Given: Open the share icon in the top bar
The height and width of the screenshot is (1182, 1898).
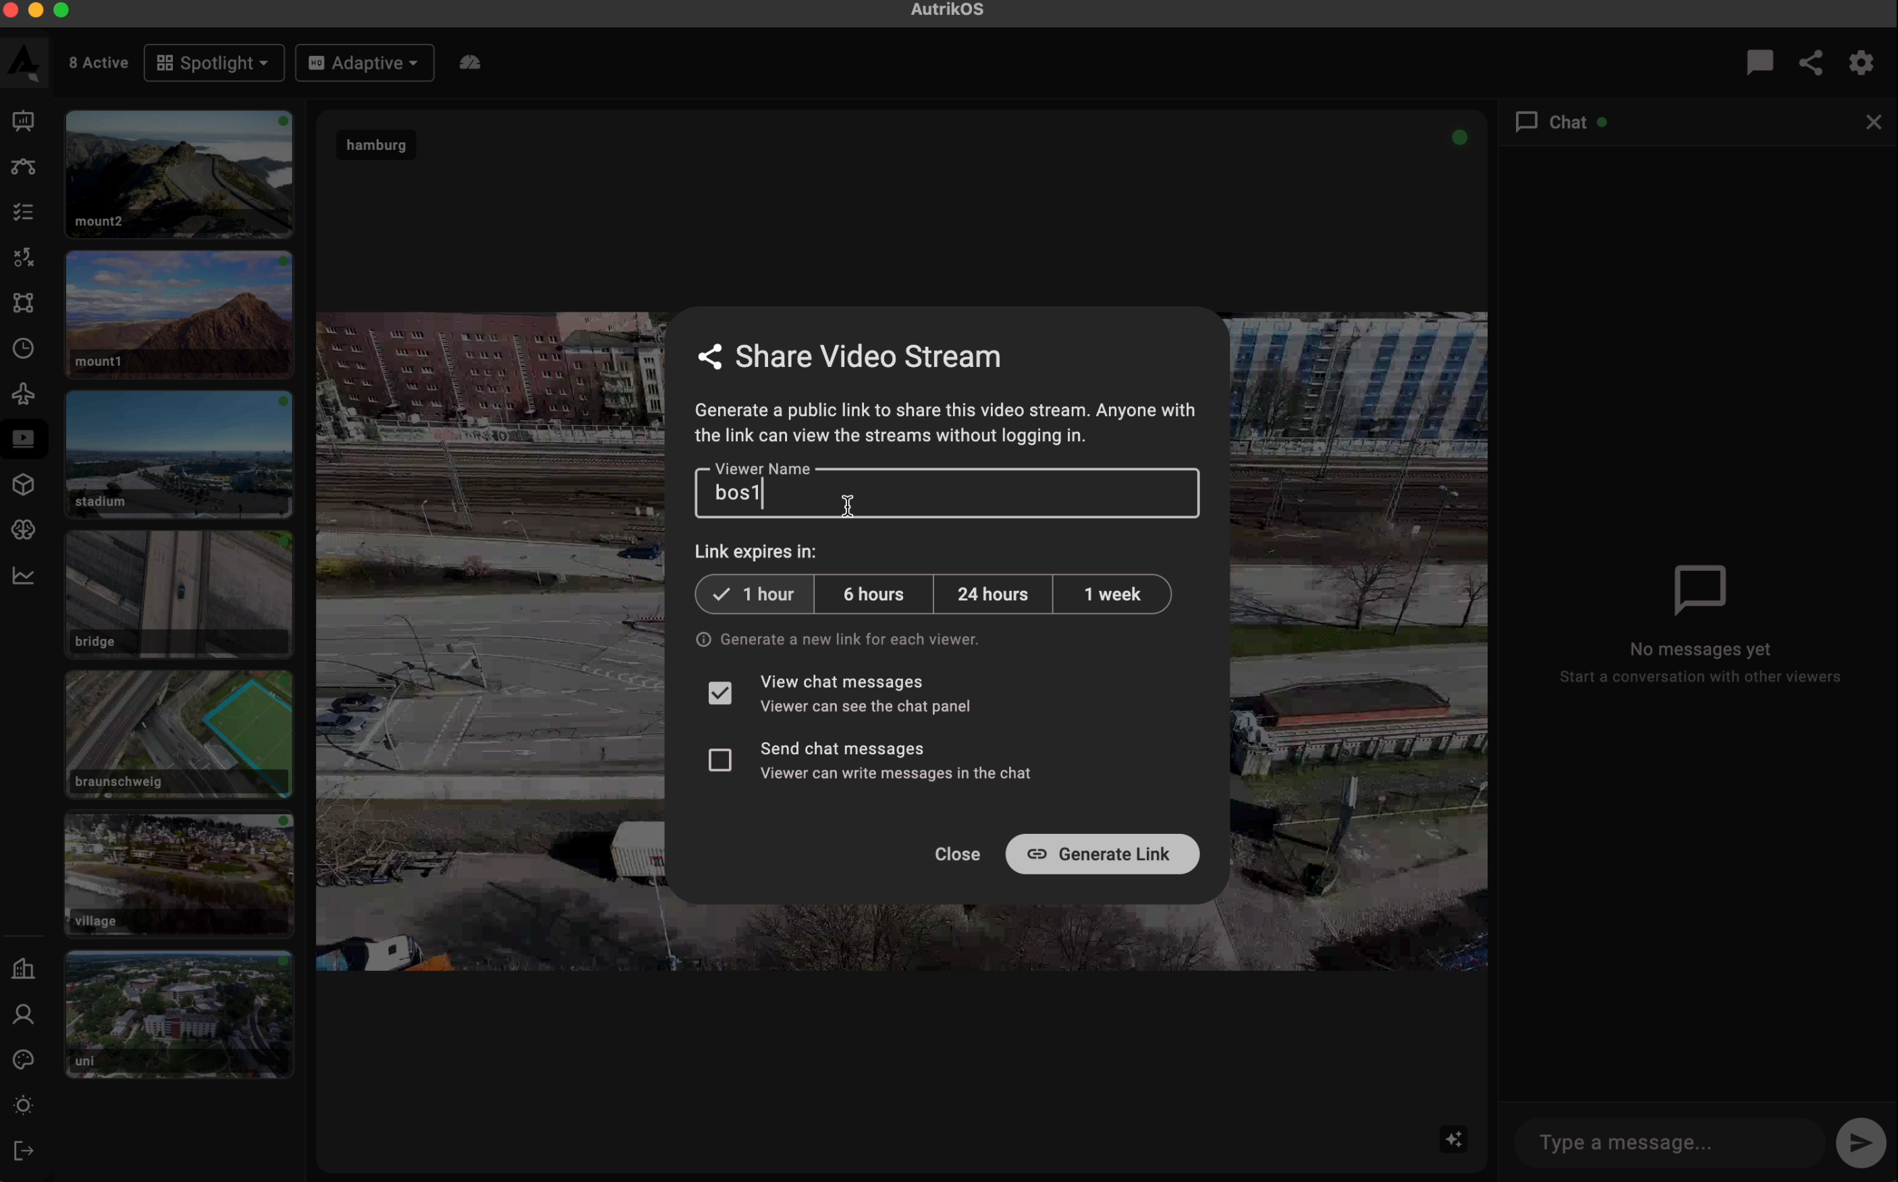Looking at the screenshot, I should pyautogui.click(x=1810, y=63).
